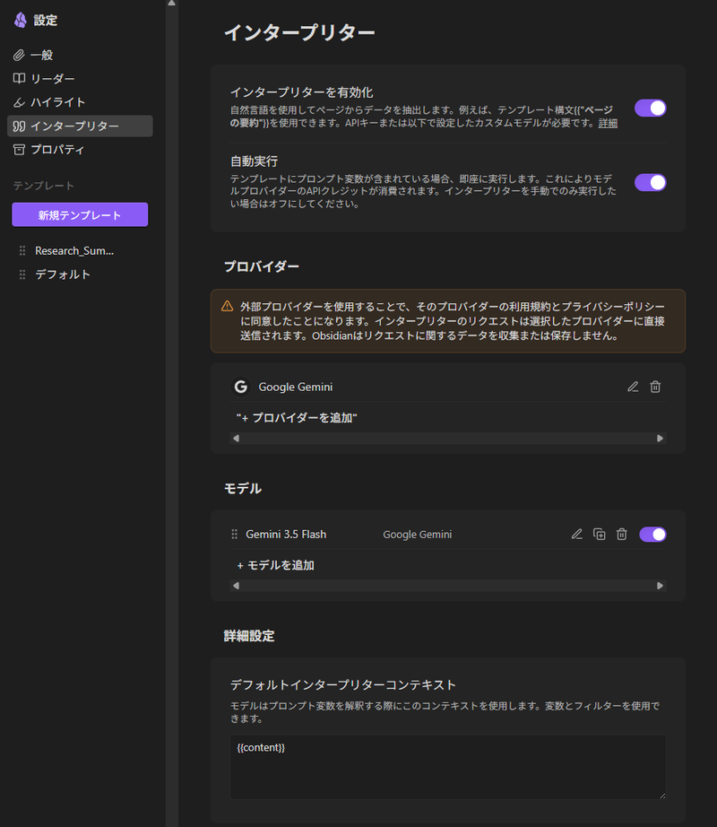Click the warning triangle icon in provider notice
This screenshot has height=827, width=717.
(x=227, y=306)
